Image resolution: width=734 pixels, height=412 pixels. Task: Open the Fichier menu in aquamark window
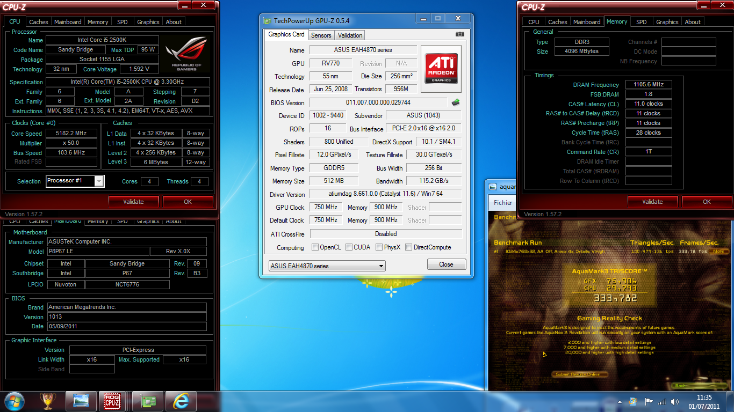503,203
